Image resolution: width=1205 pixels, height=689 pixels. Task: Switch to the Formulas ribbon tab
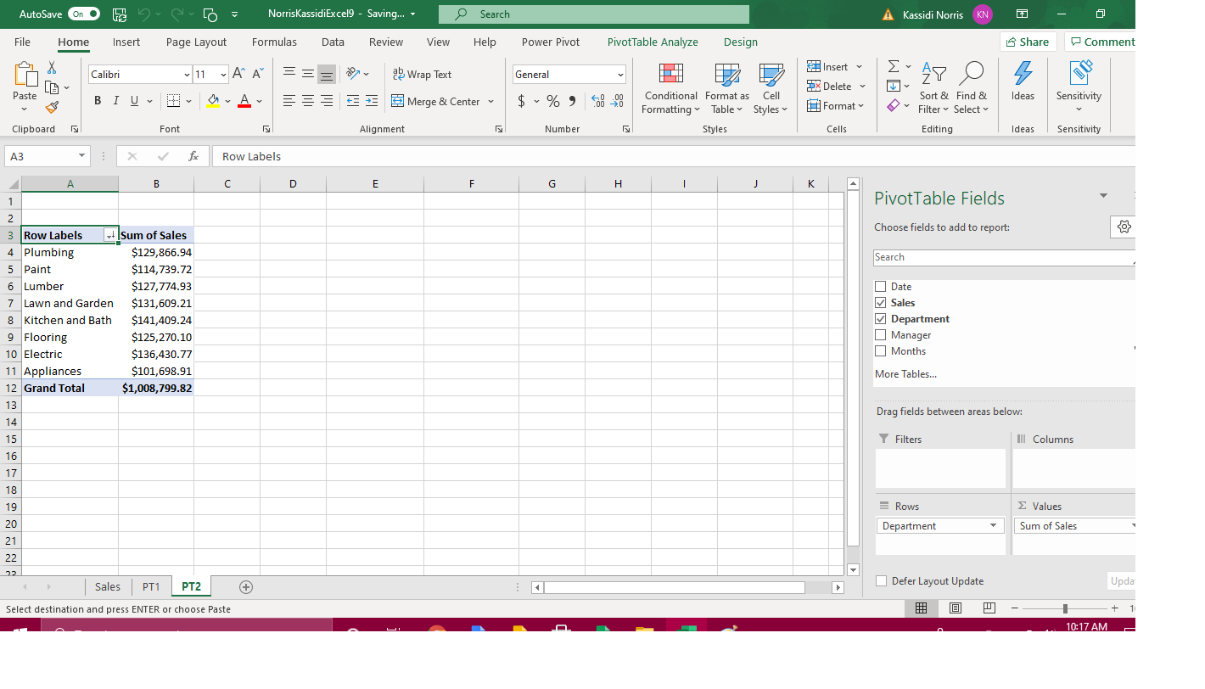click(274, 42)
